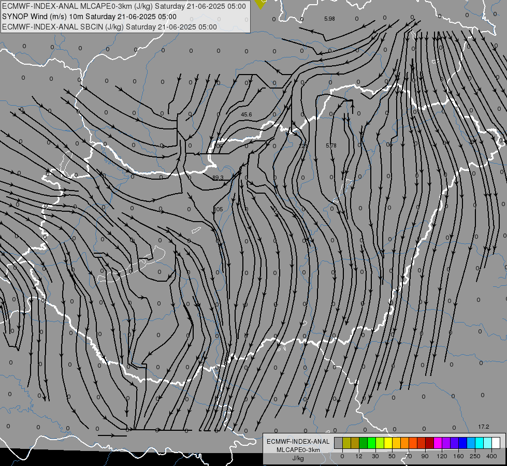Click the cyan legend swatch after 250

click(x=480, y=443)
